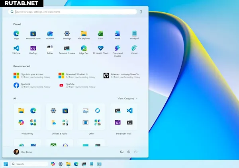Open the Edge pinned app
This screenshot has width=239, height=168.
point(16,34)
